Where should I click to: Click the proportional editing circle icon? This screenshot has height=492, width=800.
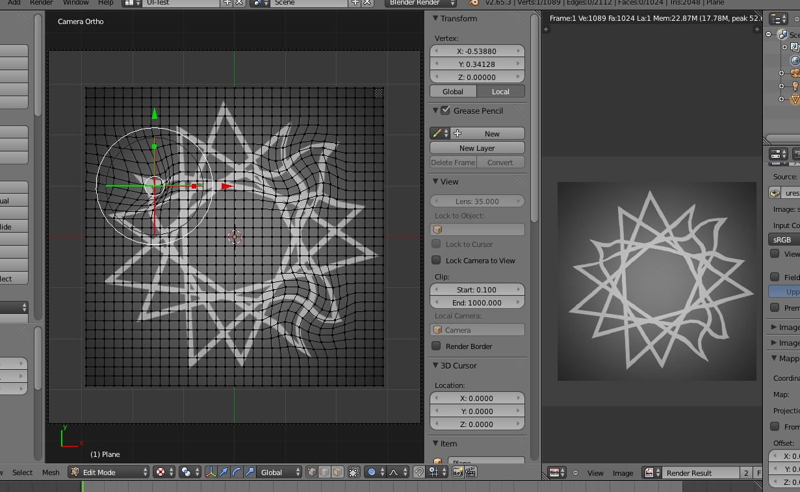374,473
